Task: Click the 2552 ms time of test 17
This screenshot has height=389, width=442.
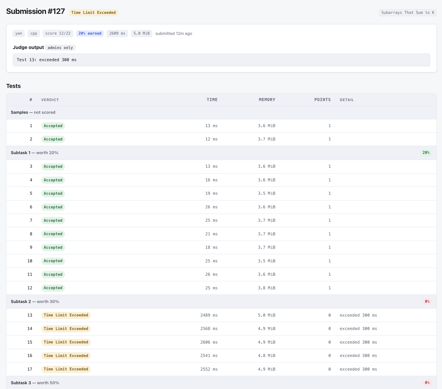Action: click(209, 369)
